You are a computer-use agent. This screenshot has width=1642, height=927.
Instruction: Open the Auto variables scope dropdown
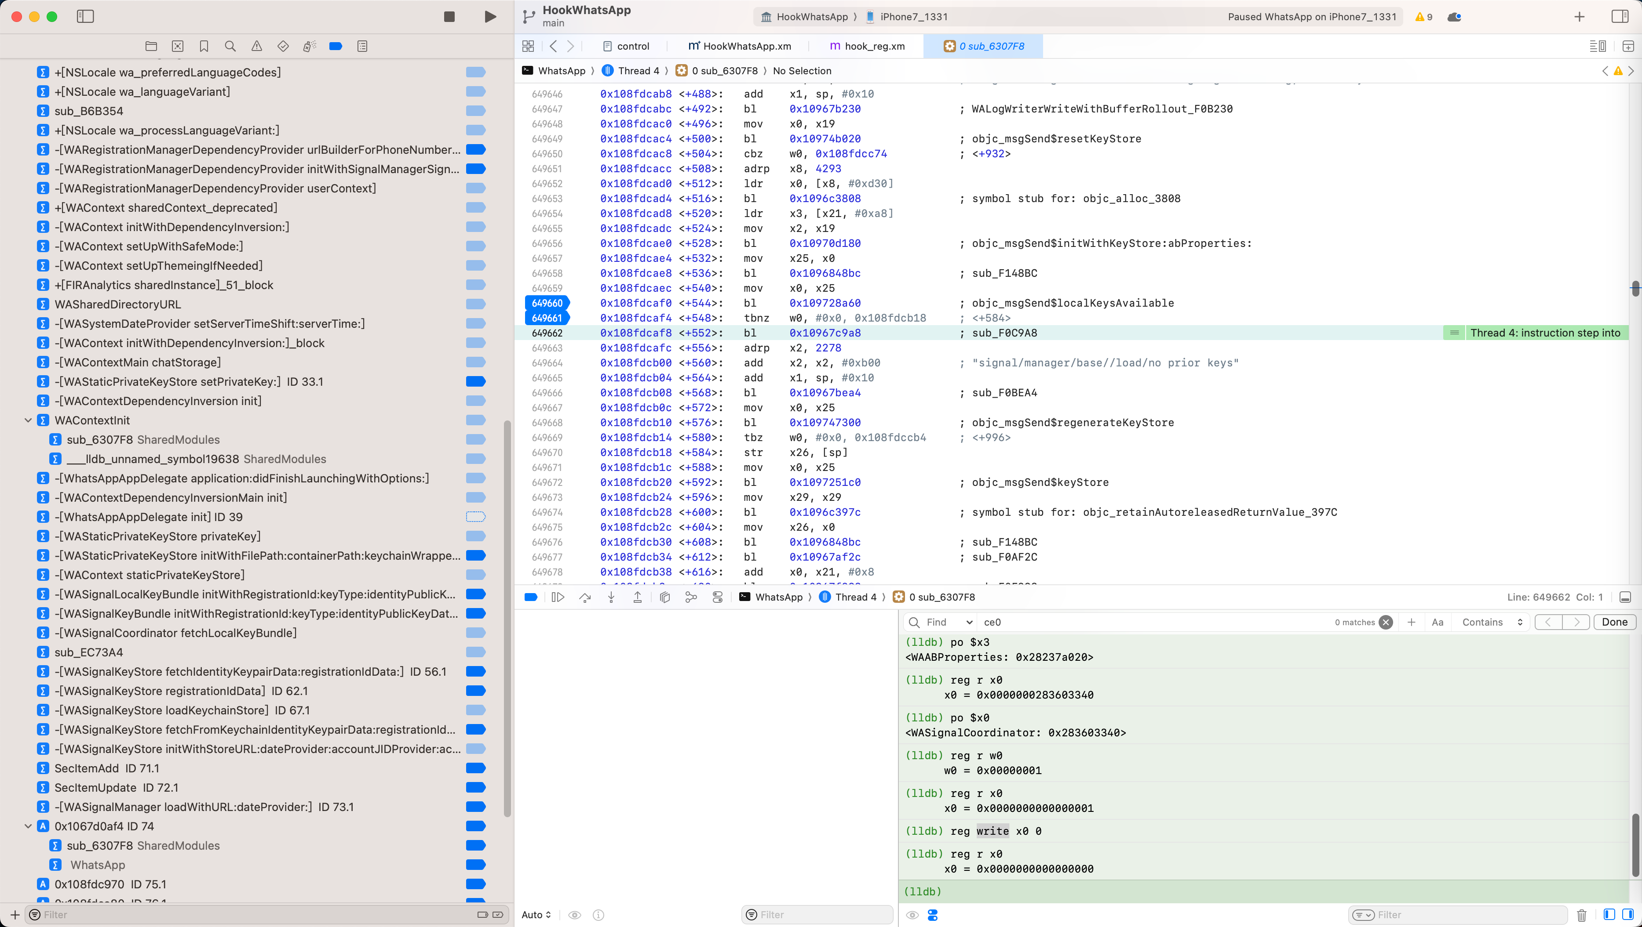tap(536, 915)
